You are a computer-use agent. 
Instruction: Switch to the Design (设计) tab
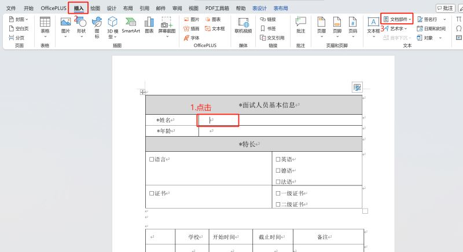coord(111,8)
